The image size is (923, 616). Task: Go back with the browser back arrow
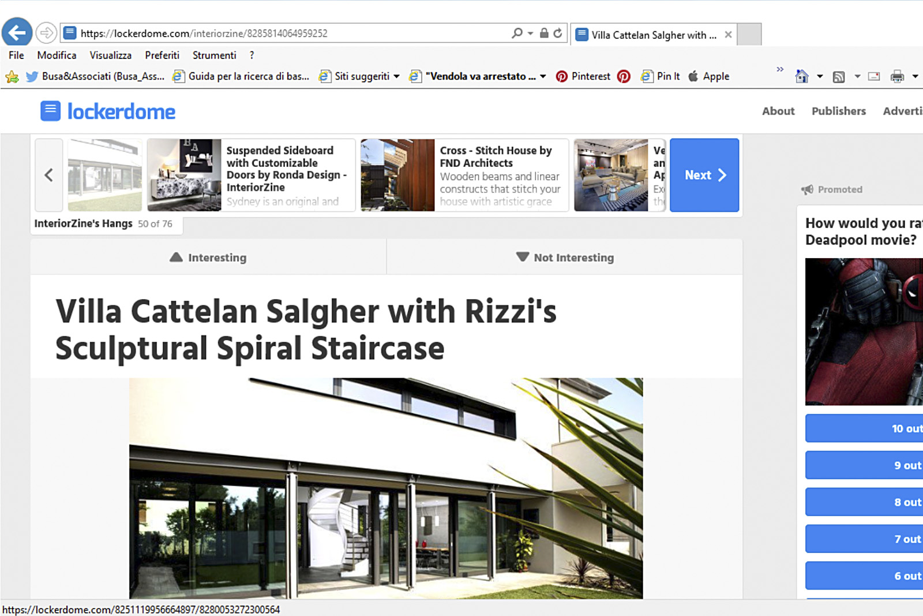click(17, 33)
